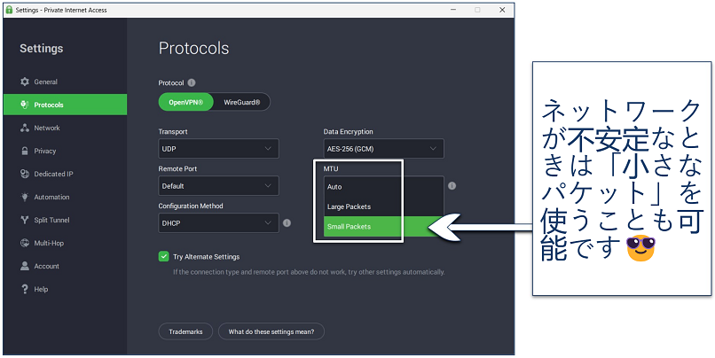Expand Configuration Method DHCP dropdown
The width and height of the screenshot is (715, 358).
[218, 223]
